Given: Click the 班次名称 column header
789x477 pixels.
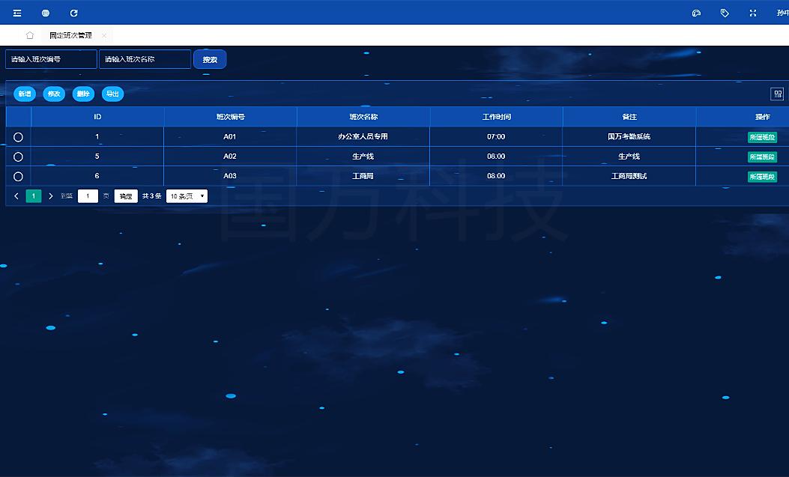Looking at the screenshot, I should click(363, 117).
